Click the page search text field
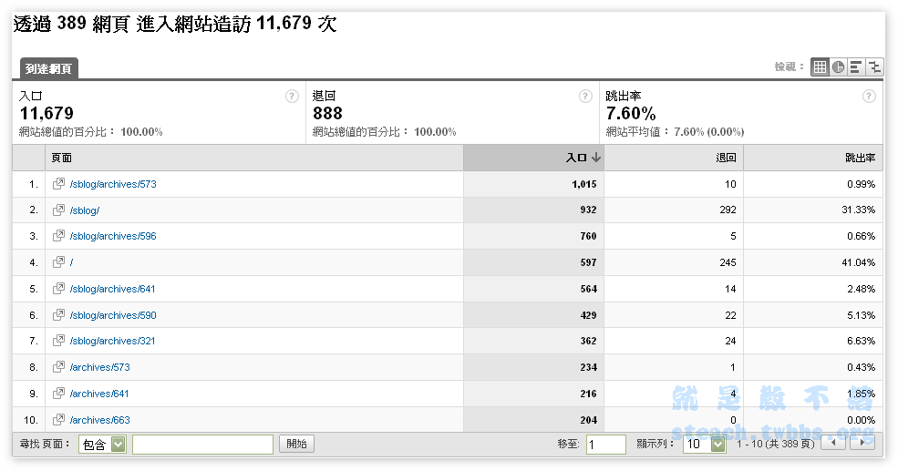Image resolution: width=898 pixels, height=471 pixels. [202, 445]
